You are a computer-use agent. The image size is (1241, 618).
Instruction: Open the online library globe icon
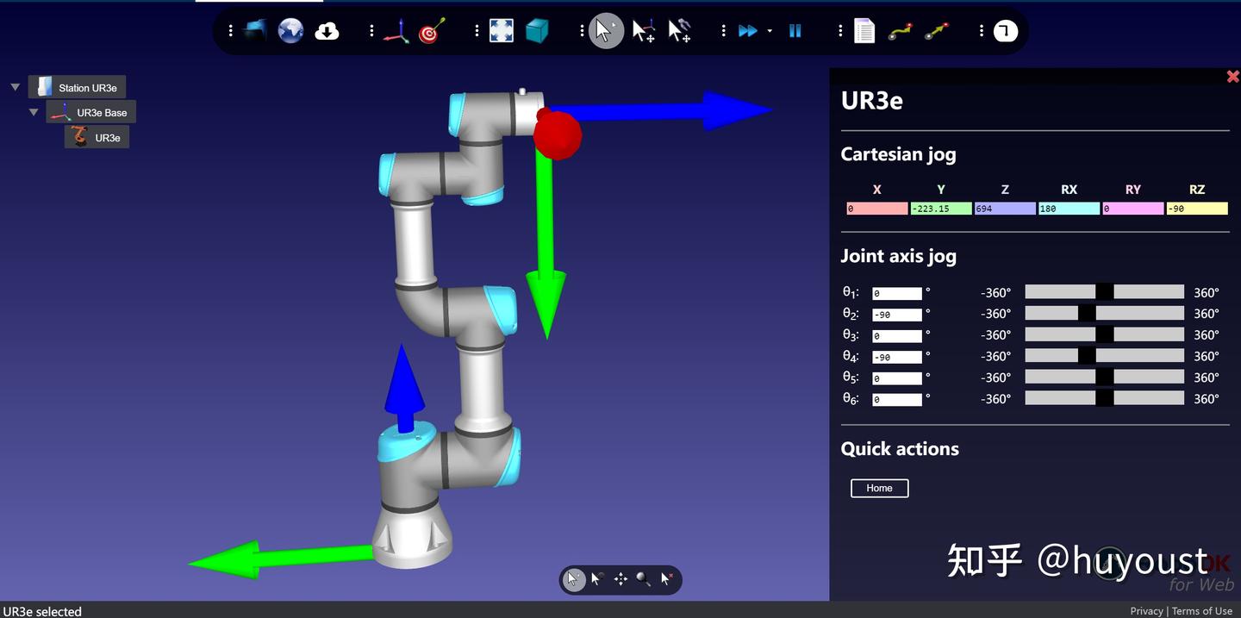point(290,32)
